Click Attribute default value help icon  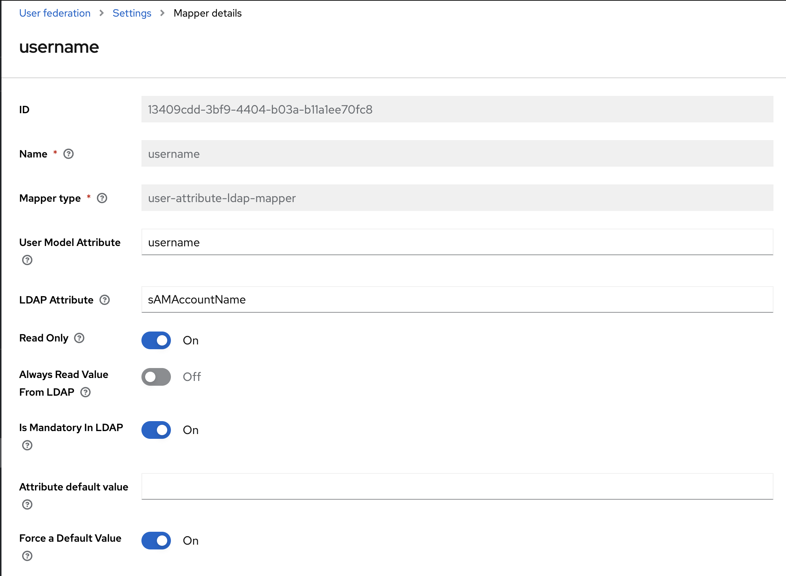click(27, 504)
